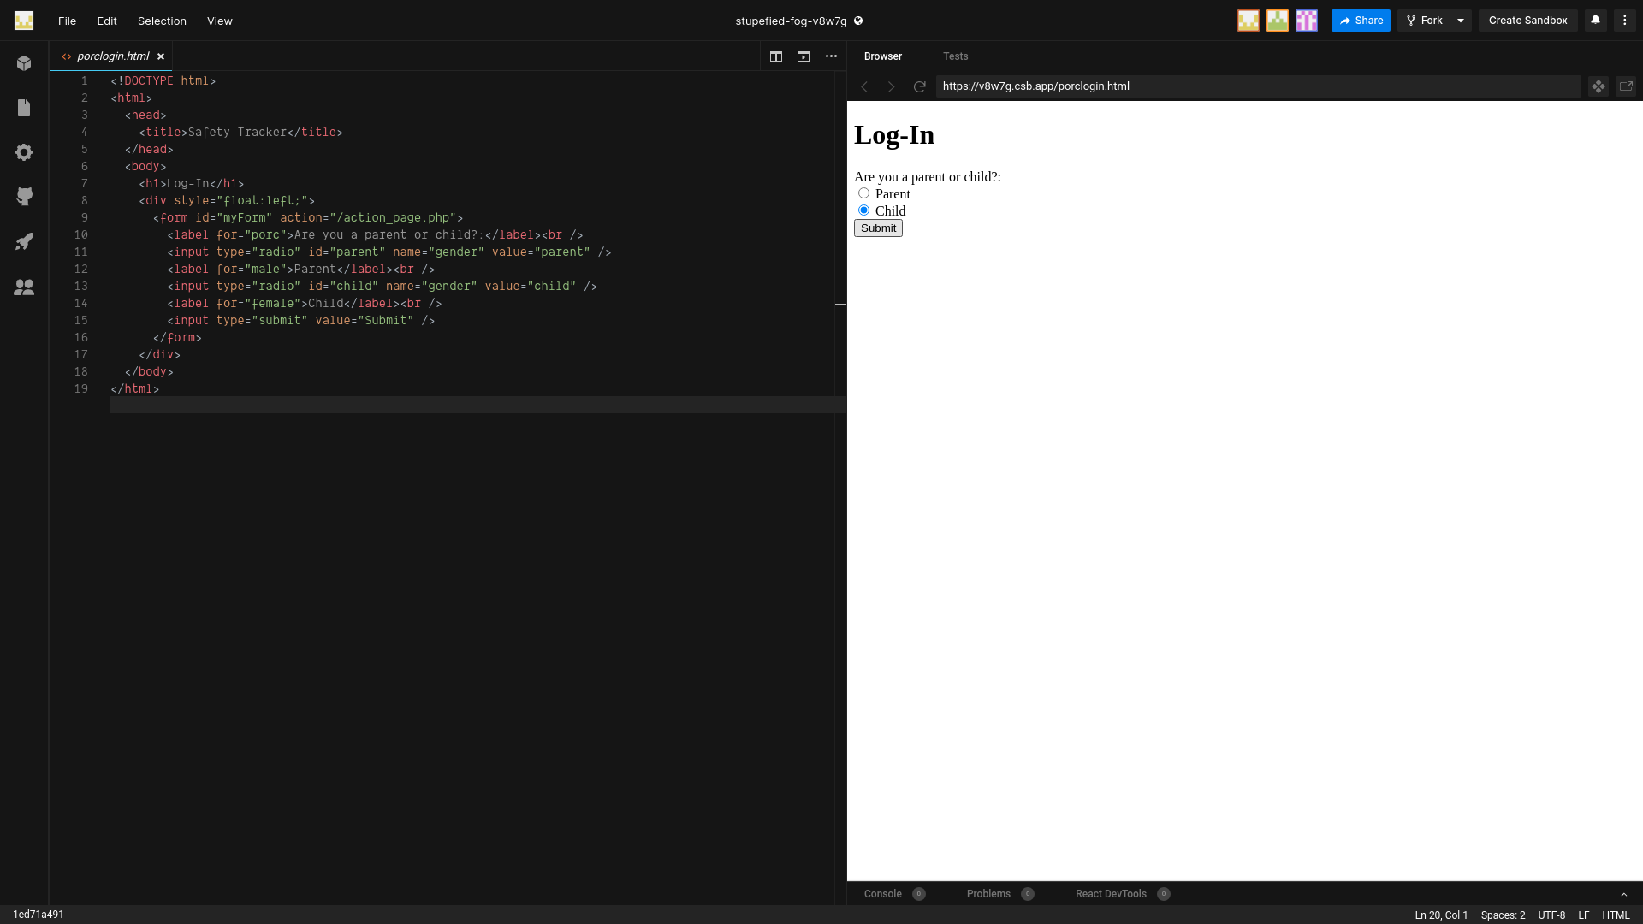Open preview in new window
The height and width of the screenshot is (924, 1643).
point(1626,86)
